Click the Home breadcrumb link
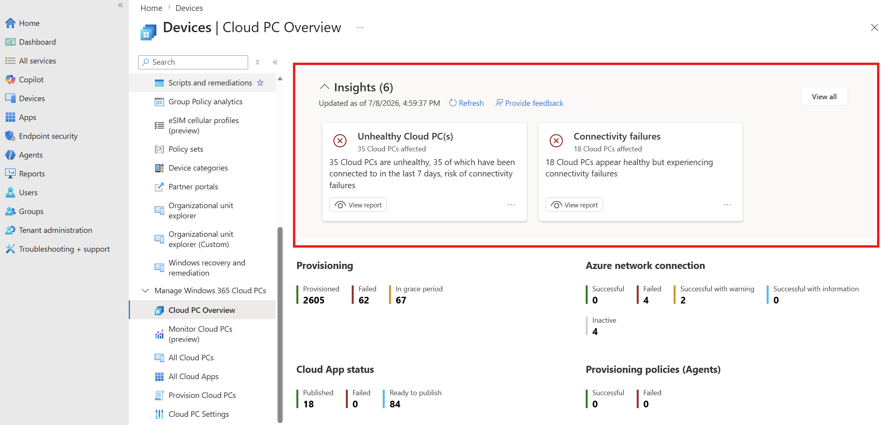Viewport: 886px width, 425px height. [x=152, y=8]
